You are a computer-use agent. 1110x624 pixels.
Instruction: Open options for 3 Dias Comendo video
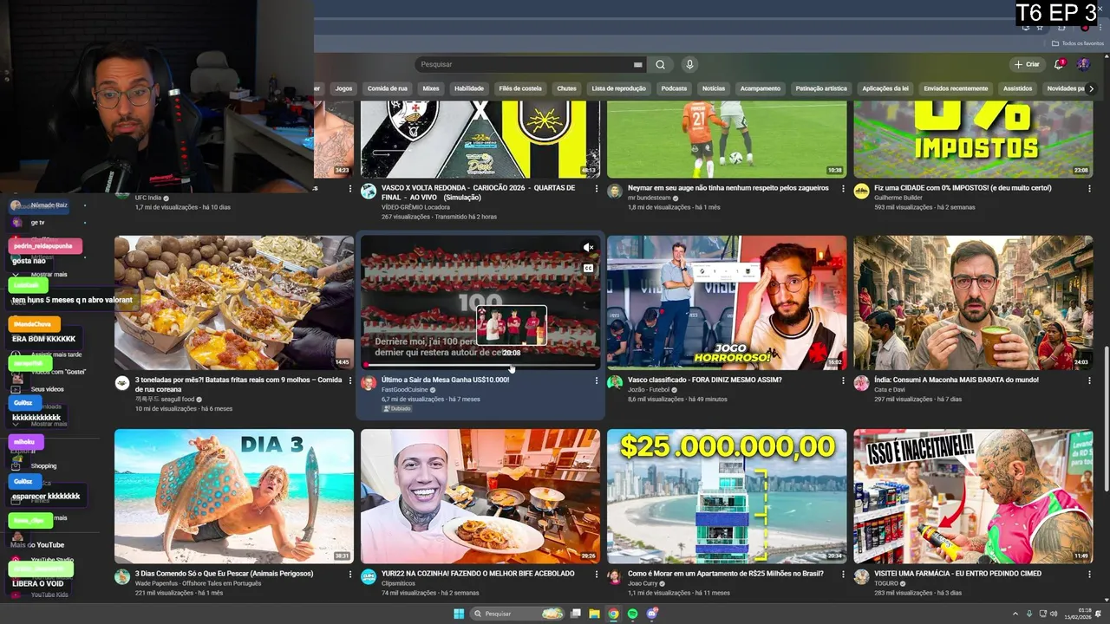pos(350,574)
